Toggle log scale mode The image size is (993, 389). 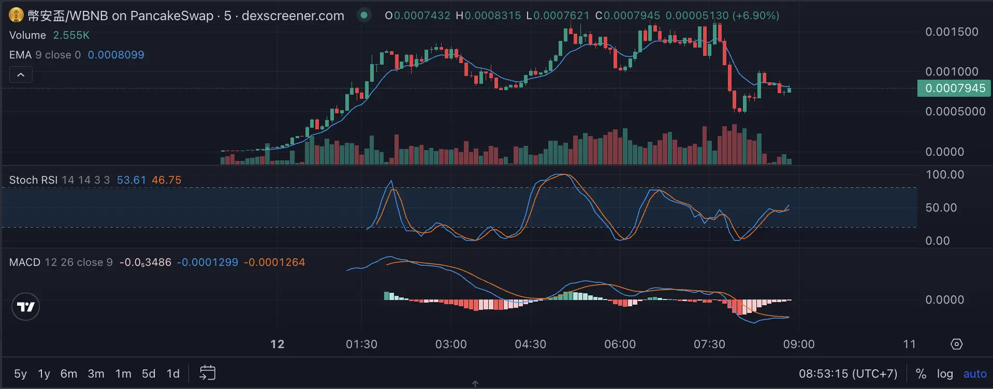(x=945, y=373)
